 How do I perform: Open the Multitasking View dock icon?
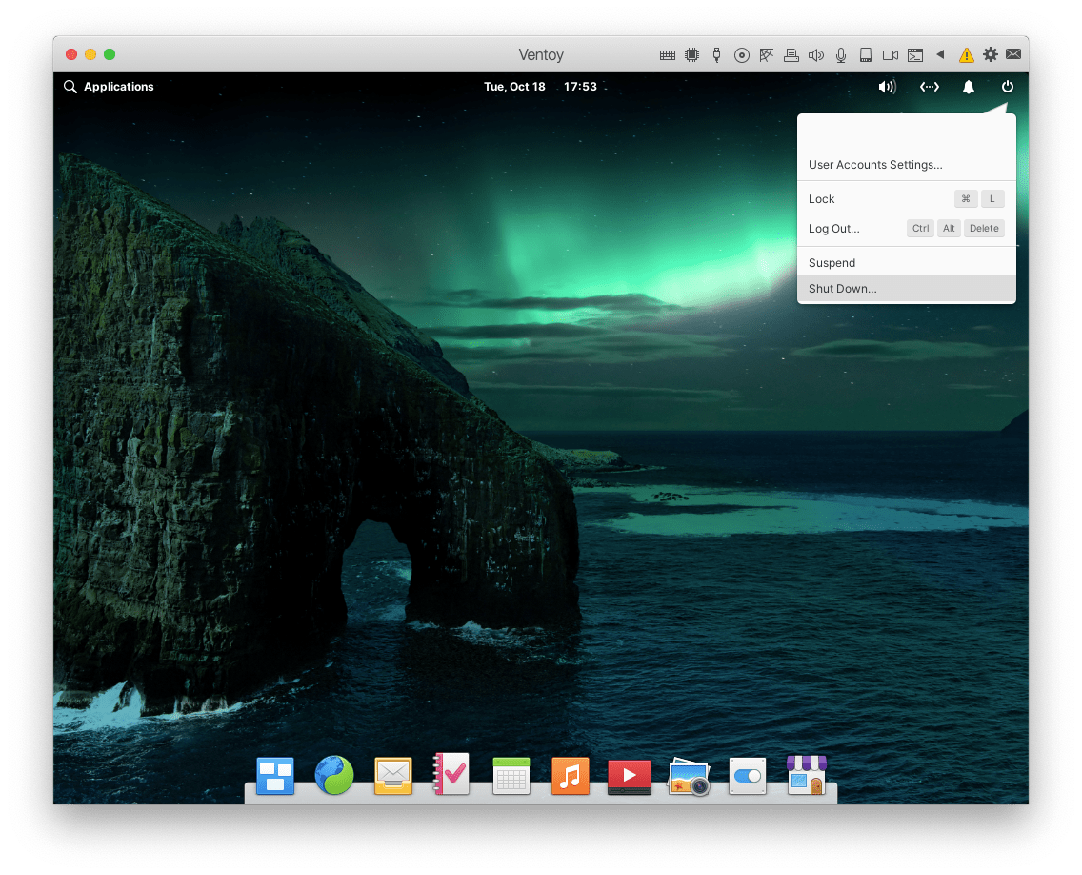(x=275, y=776)
